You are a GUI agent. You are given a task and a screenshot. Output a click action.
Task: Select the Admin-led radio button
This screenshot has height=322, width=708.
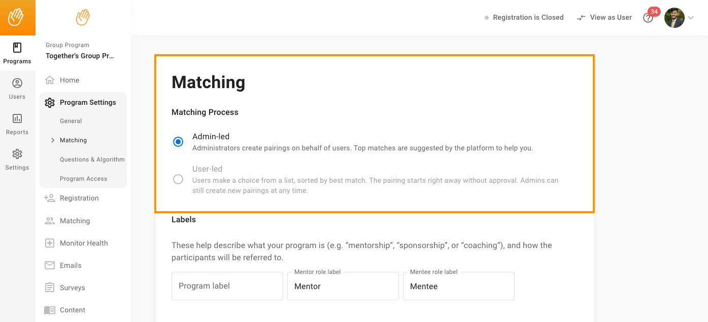pyautogui.click(x=178, y=142)
